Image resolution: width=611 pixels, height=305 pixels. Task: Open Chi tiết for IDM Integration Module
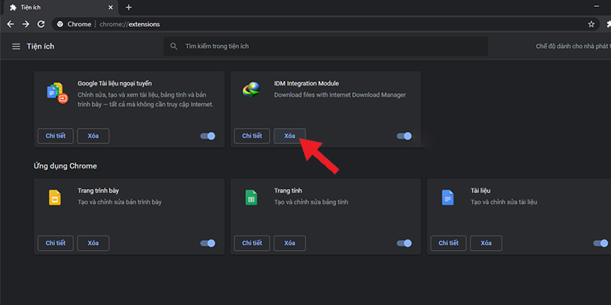click(x=252, y=136)
